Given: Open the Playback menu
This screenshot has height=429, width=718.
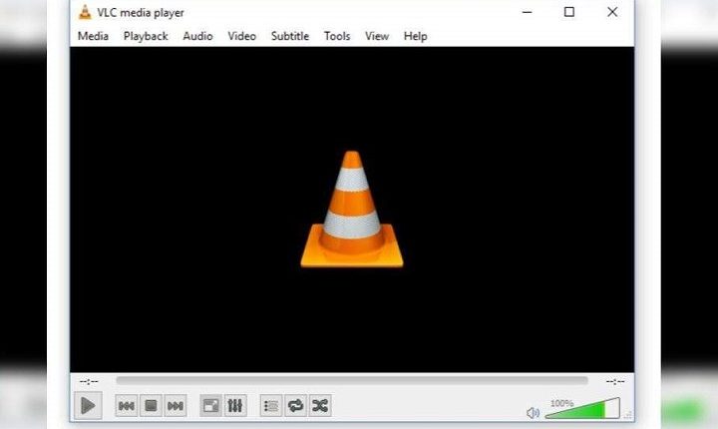Looking at the screenshot, I should (146, 36).
